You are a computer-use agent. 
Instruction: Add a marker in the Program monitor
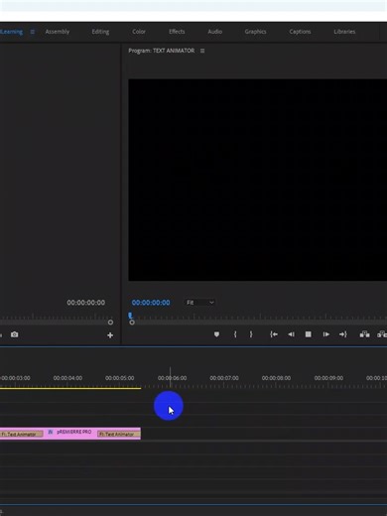tap(216, 334)
